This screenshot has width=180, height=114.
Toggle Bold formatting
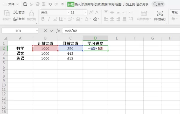click(x=43, y=19)
